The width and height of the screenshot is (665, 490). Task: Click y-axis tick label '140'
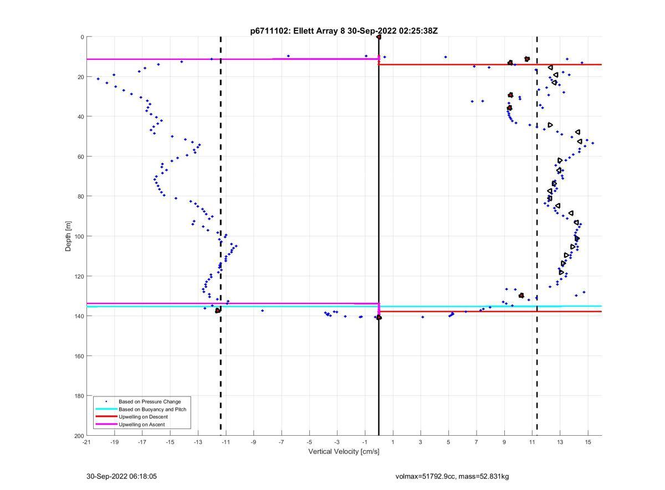(x=78, y=316)
